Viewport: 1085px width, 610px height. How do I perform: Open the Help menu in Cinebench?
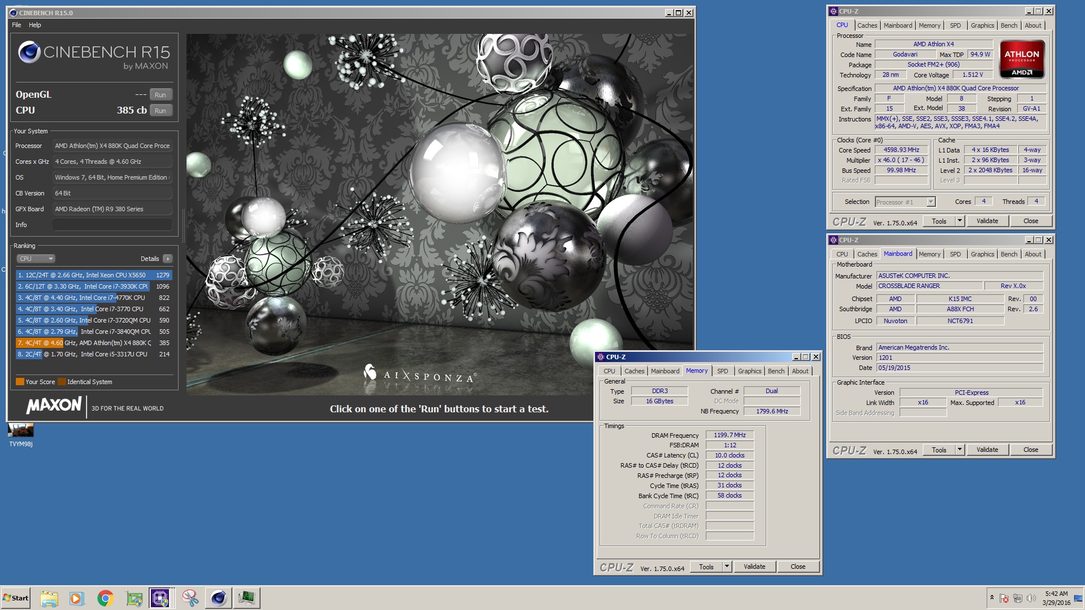click(35, 25)
